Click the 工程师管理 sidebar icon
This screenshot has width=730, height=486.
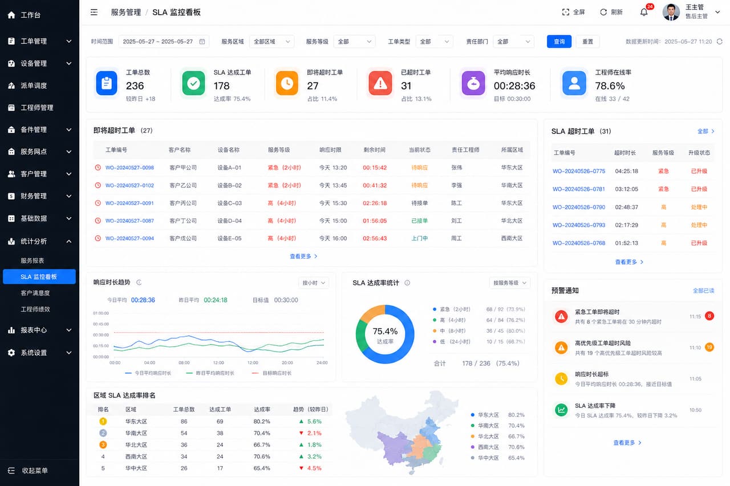11,108
